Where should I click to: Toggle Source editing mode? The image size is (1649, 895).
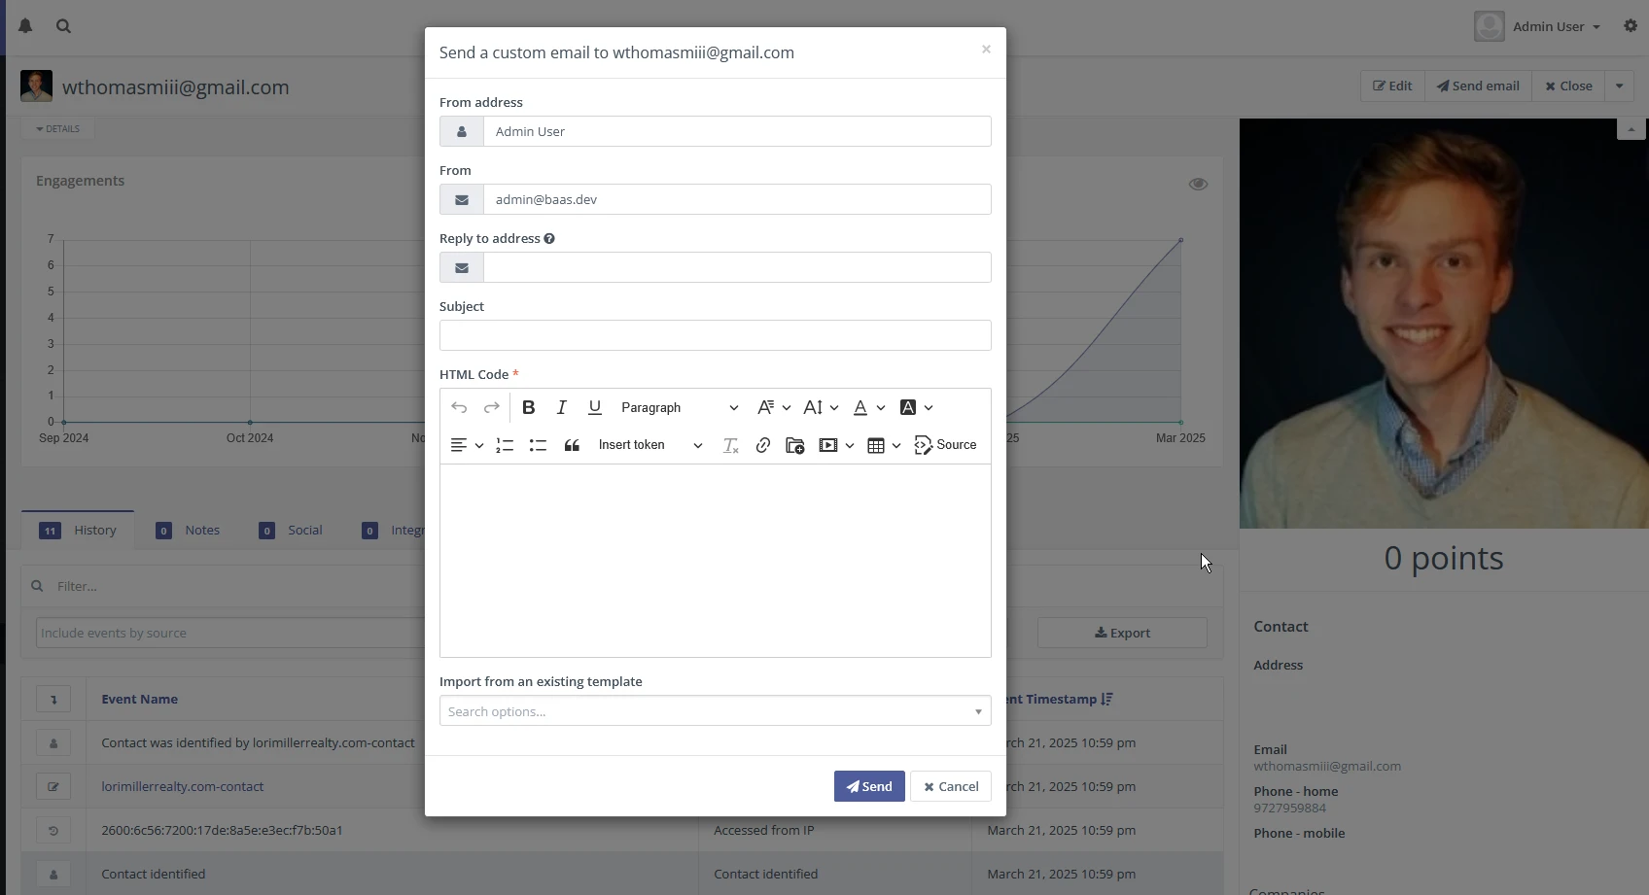[x=945, y=445]
